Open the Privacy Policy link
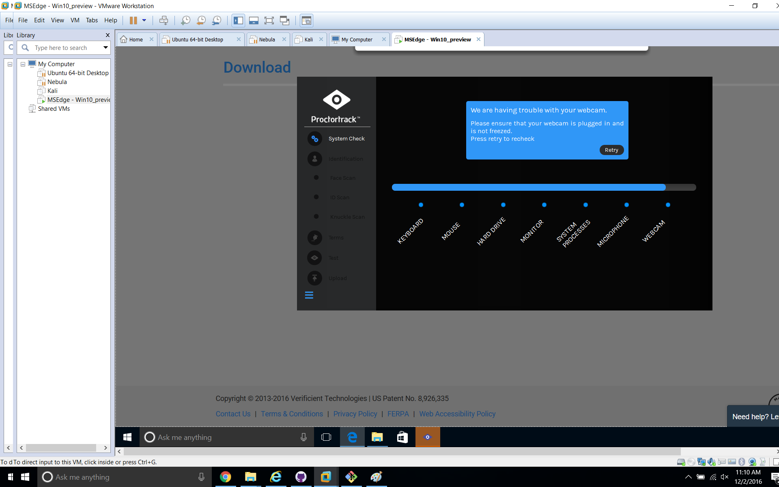The width and height of the screenshot is (779, 487). tap(355, 414)
